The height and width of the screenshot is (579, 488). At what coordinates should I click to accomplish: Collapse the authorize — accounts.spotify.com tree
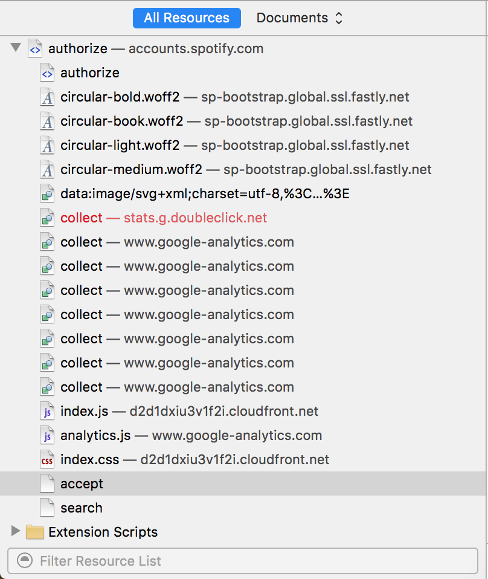click(16, 47)
